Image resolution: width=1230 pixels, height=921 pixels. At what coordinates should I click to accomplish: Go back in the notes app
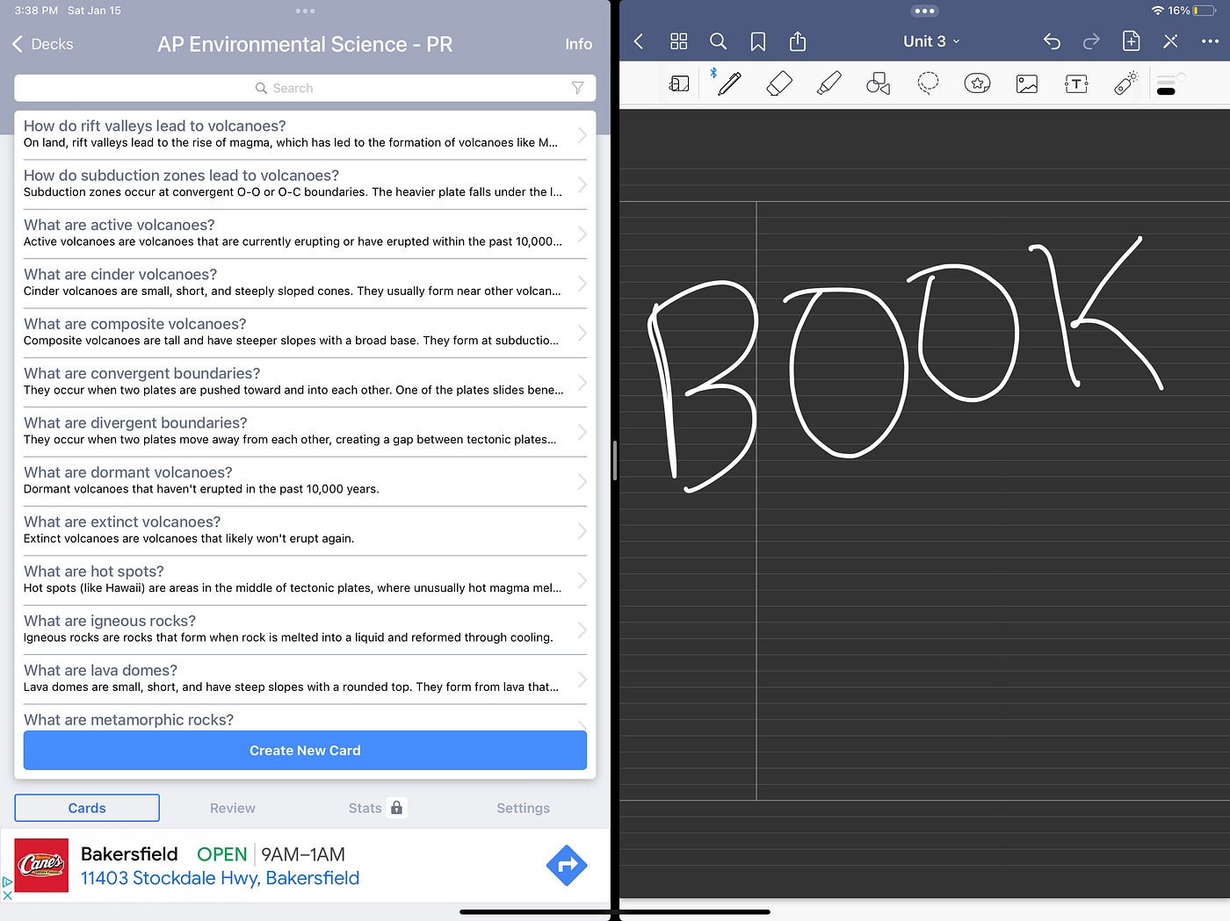point(639,41)
